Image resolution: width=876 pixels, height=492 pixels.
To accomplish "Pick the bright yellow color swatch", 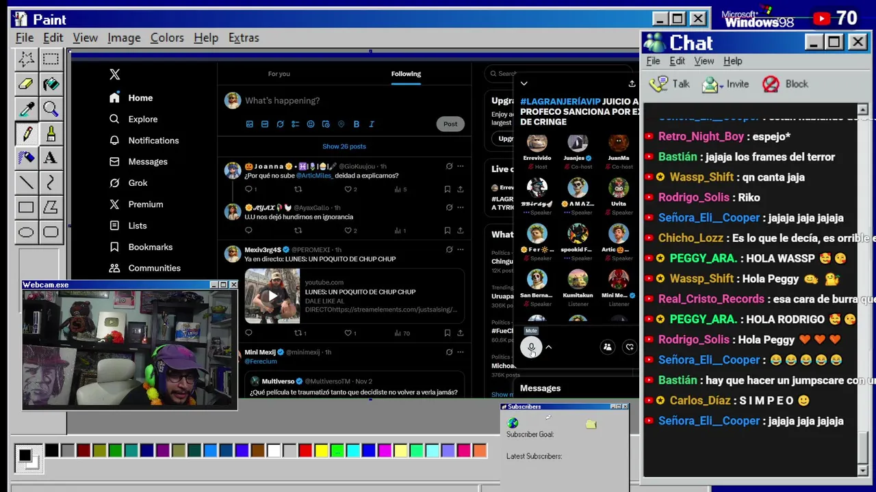I will (321, 450).
